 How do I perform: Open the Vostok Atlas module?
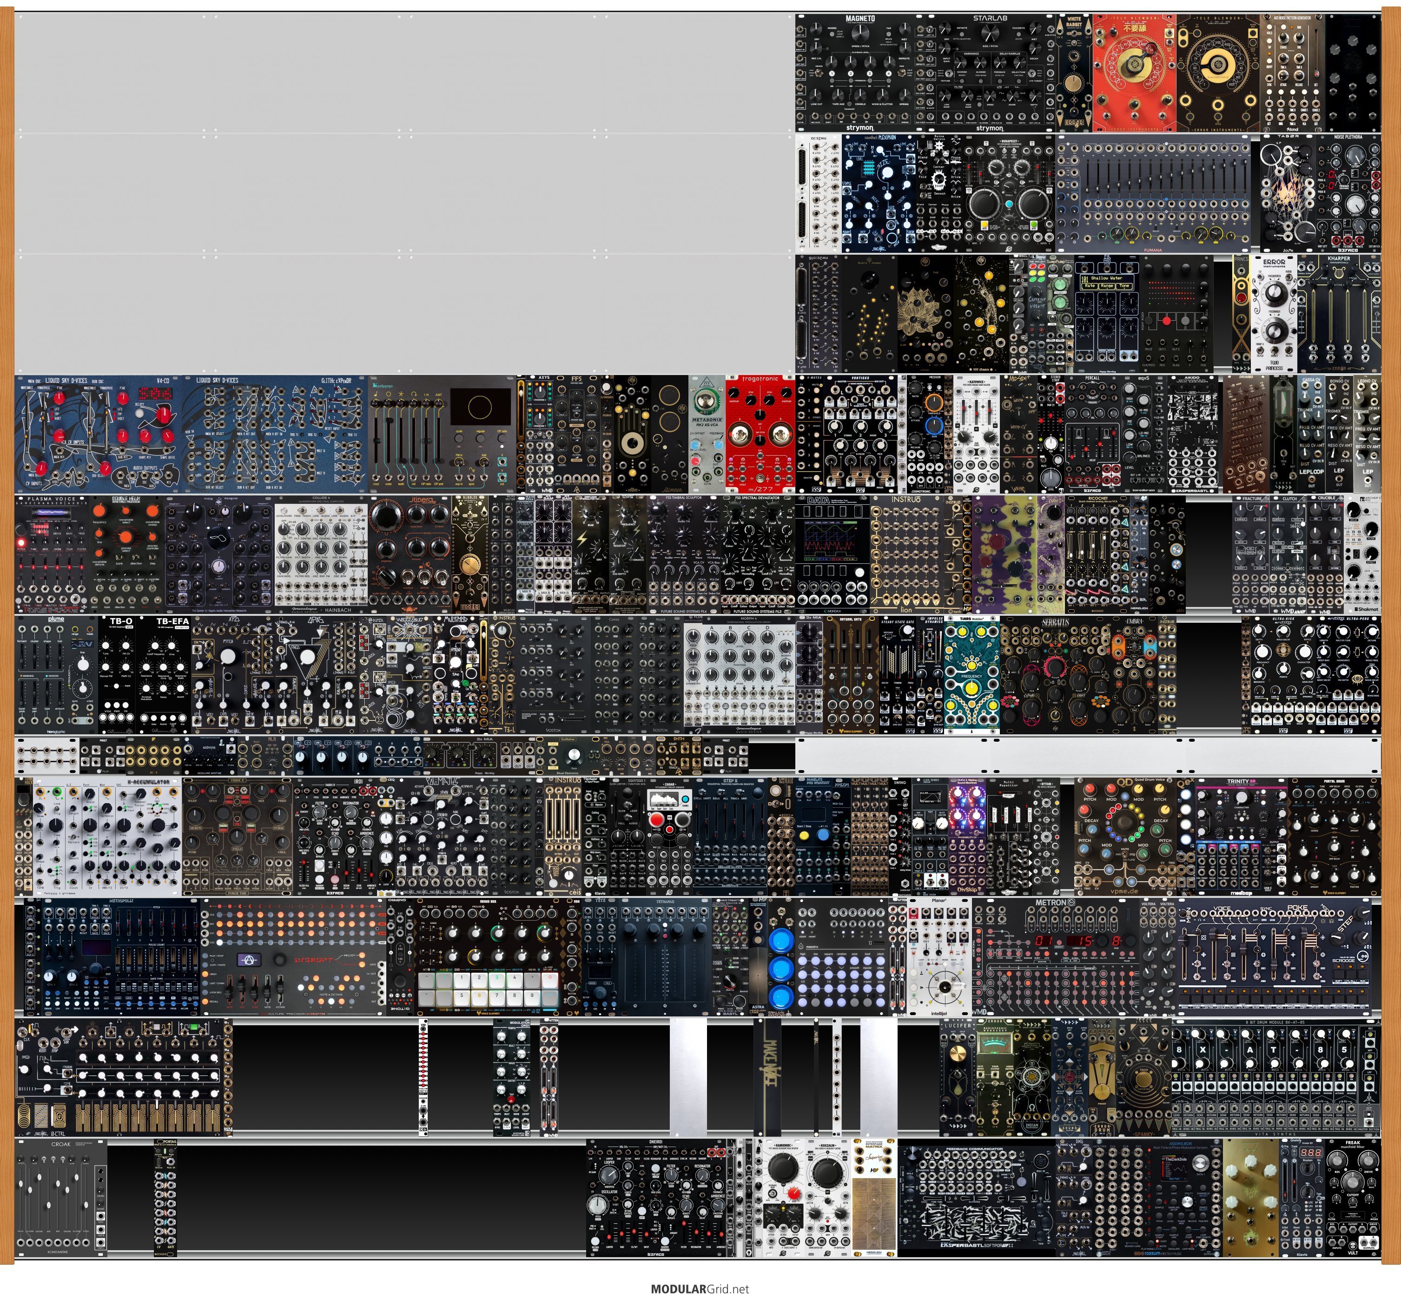pyautogui.click(x=553, y=674)
